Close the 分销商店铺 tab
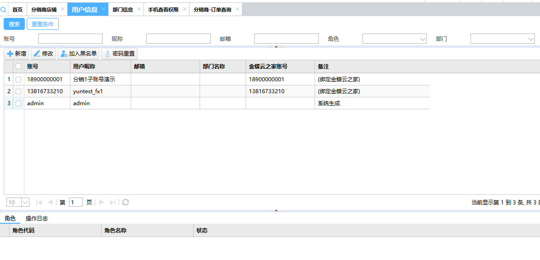Image resolution: width=540 pixels, height=260 pixels. [x=63, y=9]
